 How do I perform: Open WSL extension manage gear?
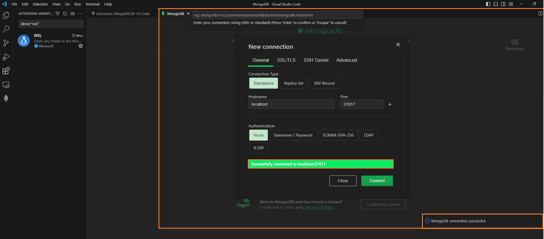tap(81, 46)
